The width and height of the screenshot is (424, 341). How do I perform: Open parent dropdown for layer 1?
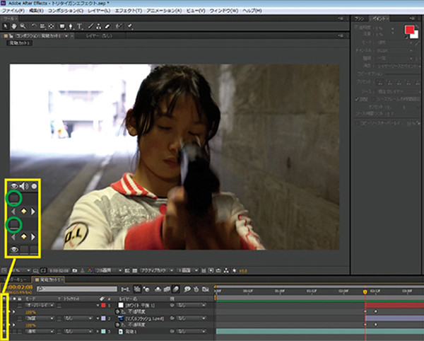(x=192, y=306)
